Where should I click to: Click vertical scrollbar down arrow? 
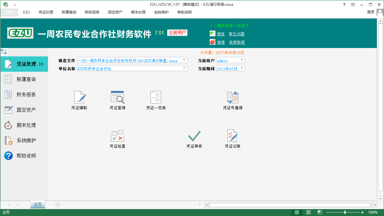(380, 199)
